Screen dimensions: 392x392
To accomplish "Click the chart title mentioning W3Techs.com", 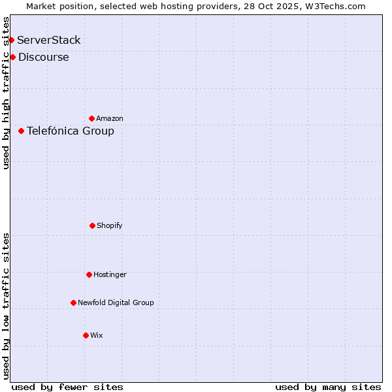I will (x=196, y=6).
